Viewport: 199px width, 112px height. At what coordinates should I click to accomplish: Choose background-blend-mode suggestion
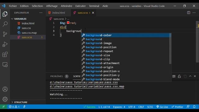pos(125,79)
